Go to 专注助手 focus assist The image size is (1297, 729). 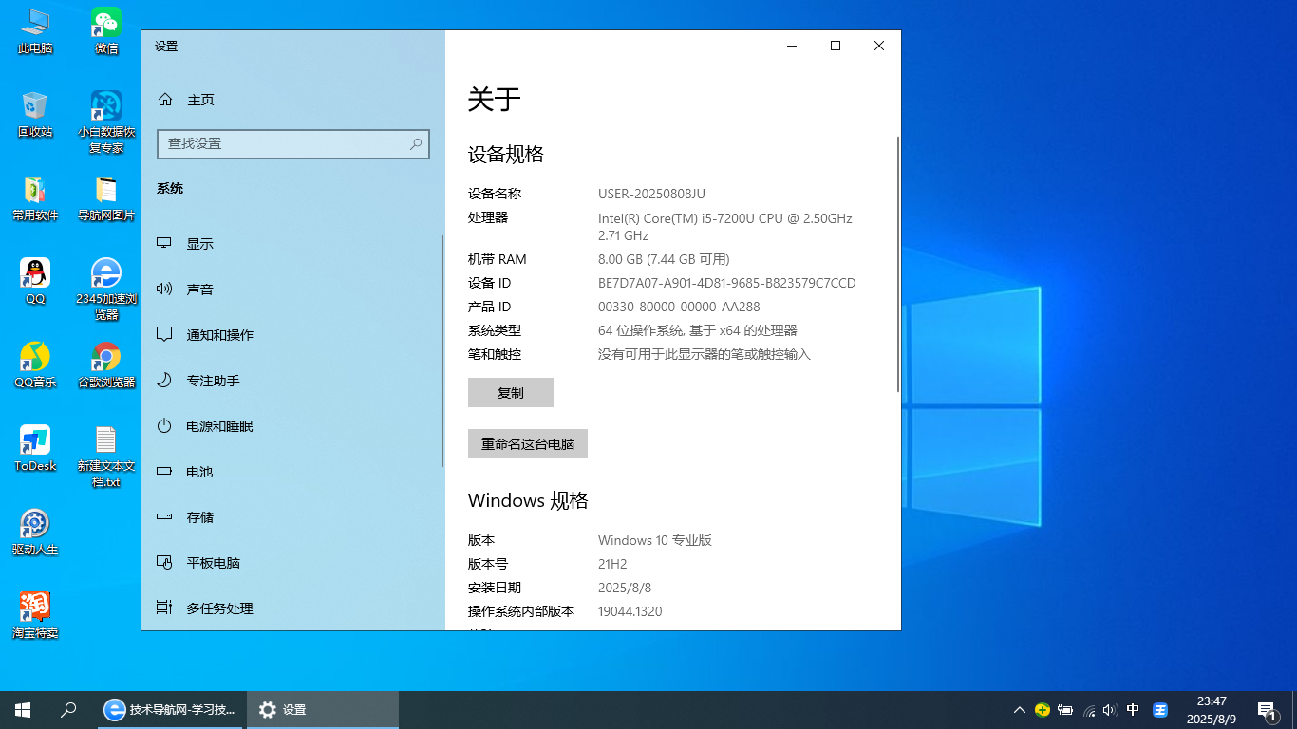point(213,381)
